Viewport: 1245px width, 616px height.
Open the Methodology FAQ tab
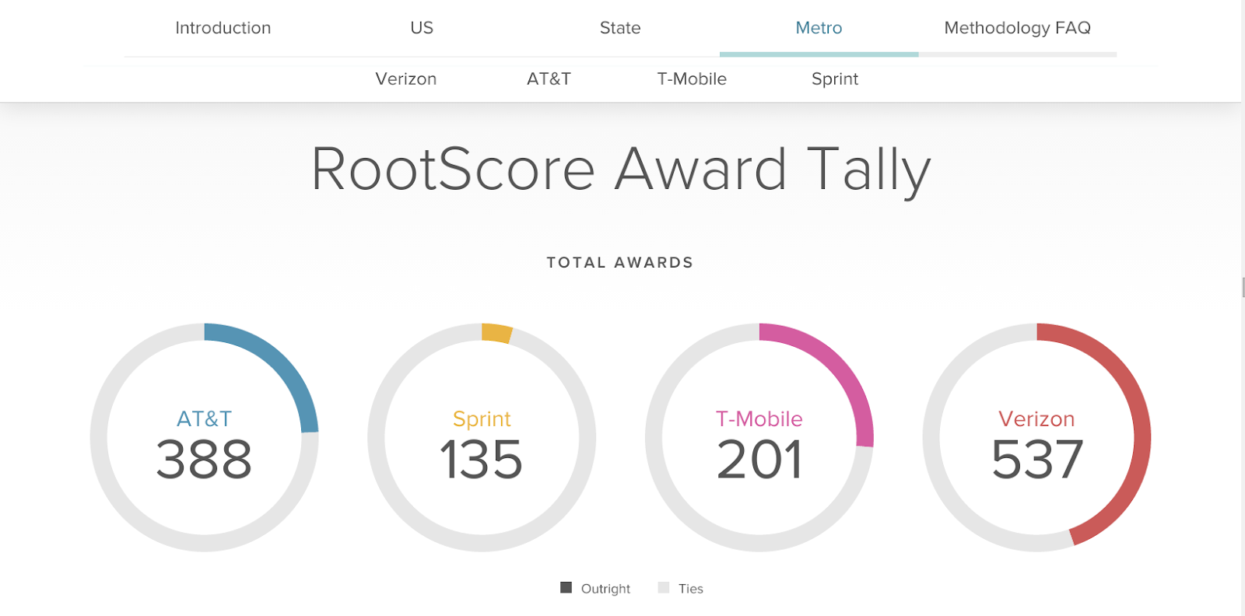1017,28
